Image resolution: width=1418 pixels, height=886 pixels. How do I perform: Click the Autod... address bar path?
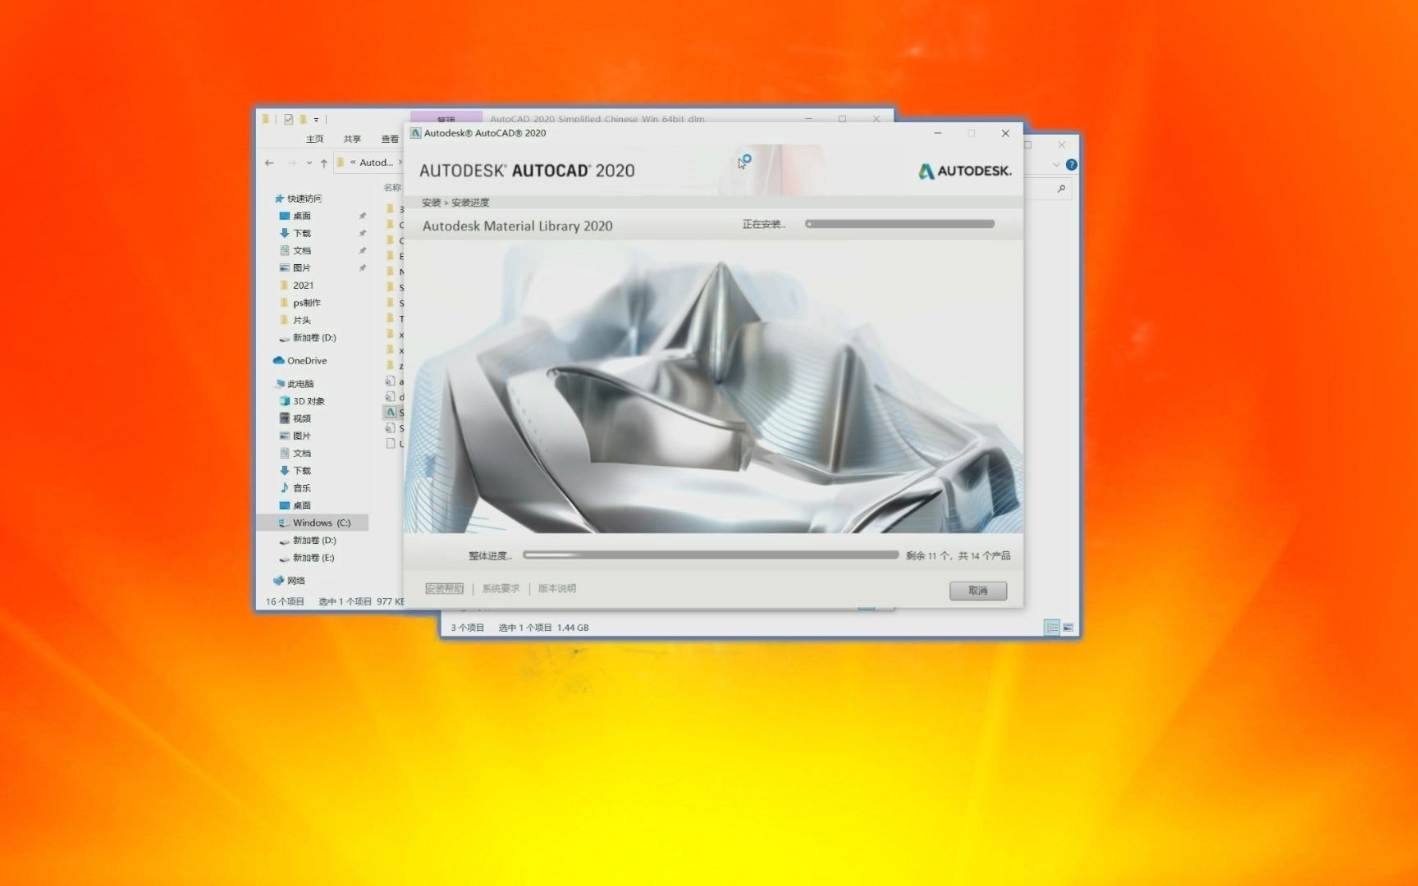coord(376,162)
